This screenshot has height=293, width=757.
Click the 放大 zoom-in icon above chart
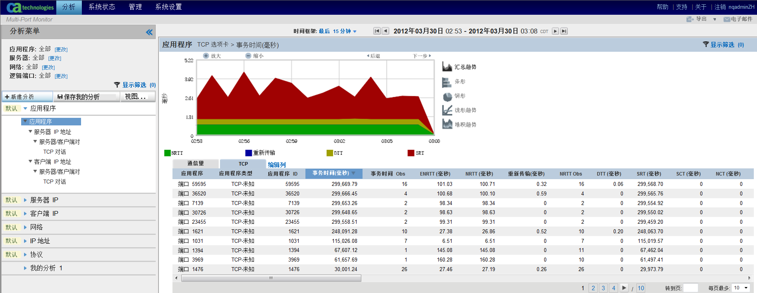206,56
